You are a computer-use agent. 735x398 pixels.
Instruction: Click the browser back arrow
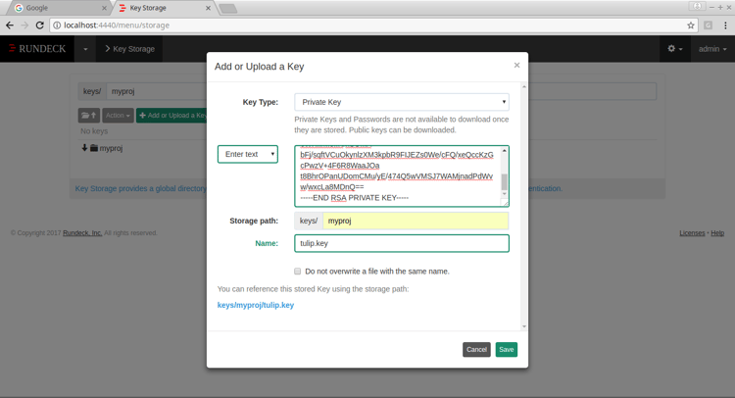coord(10,25)
